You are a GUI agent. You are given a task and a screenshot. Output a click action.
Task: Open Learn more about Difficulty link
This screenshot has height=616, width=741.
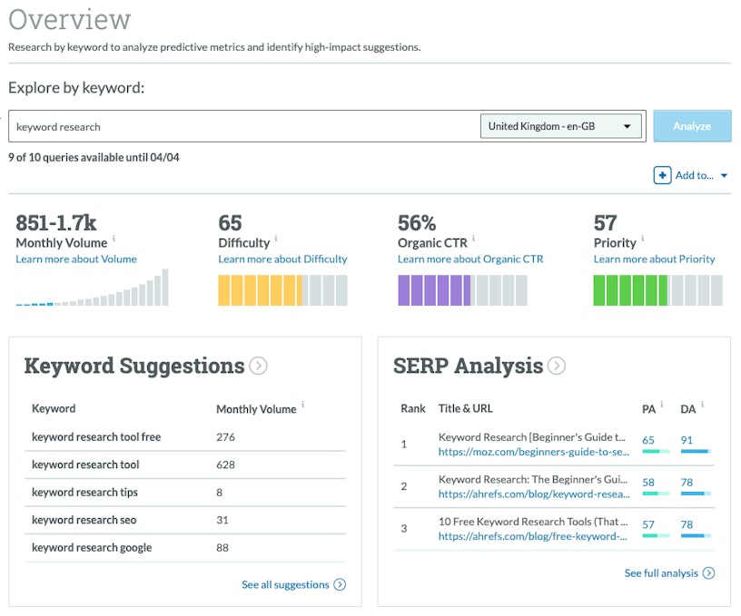[x=282, y=259]
